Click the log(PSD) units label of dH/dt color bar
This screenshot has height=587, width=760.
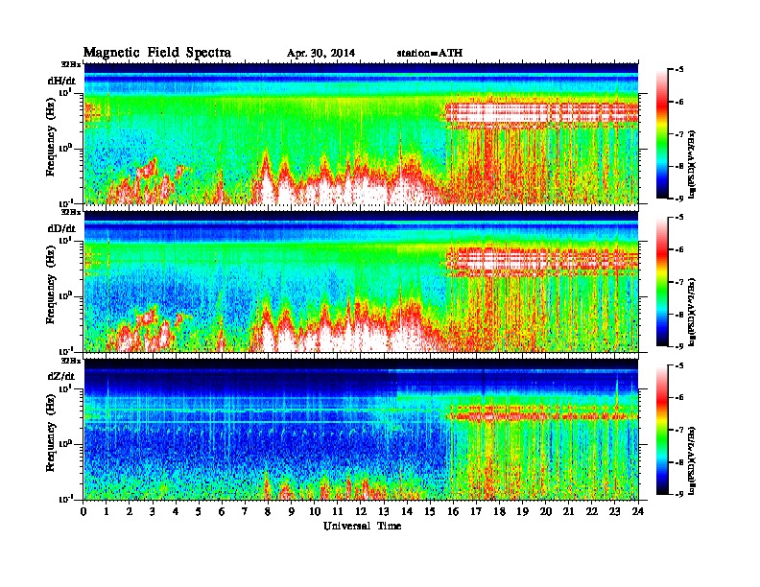click(x=693, y=164)
